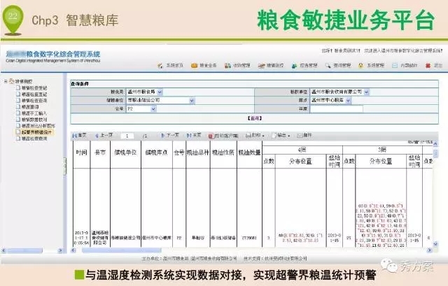Open the 输出 export dropdown
The image size is (448, 286).
click(x=281, y=135)
